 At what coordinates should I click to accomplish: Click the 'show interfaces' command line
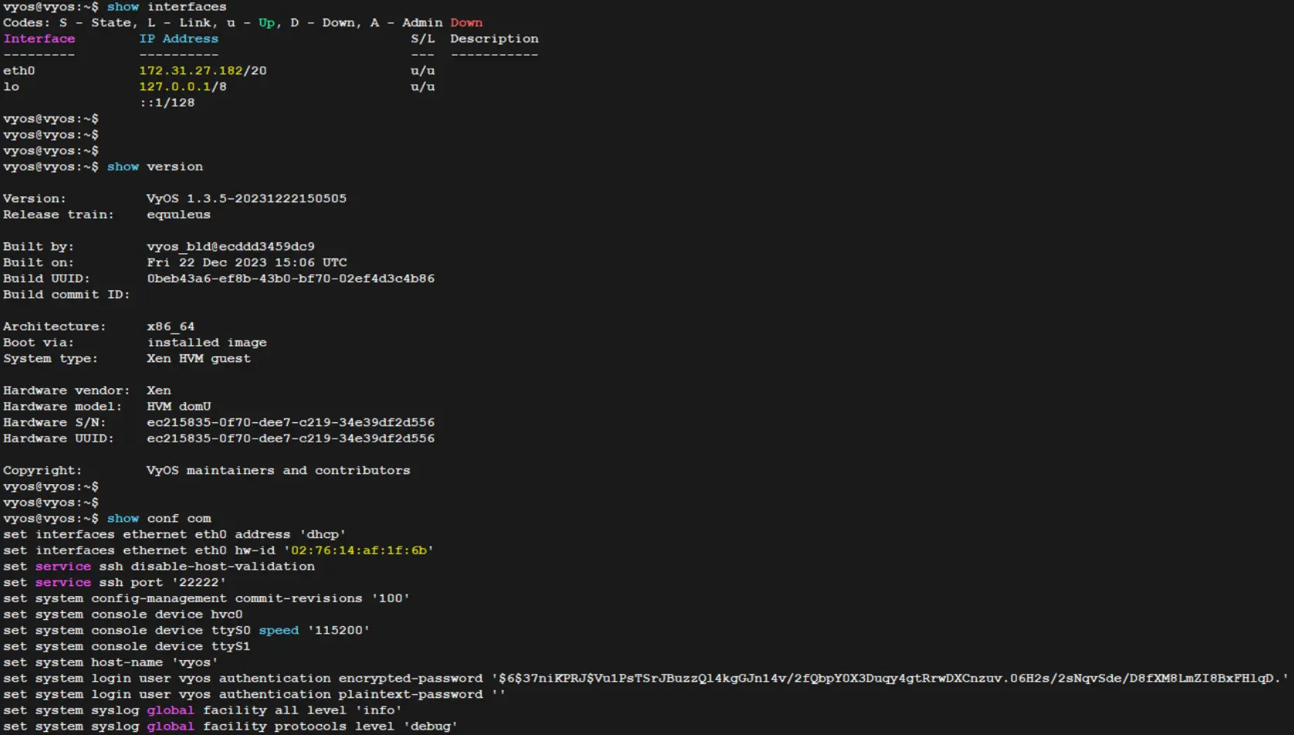[115, 7]
